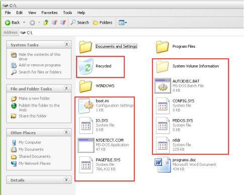Viewport: 244px width, 195px height.
Task: Select the AUTOEXEC.BAT file icon
Action: (162, 86)
